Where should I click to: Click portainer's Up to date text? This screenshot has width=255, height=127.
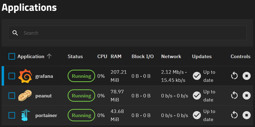click(209, 115)
